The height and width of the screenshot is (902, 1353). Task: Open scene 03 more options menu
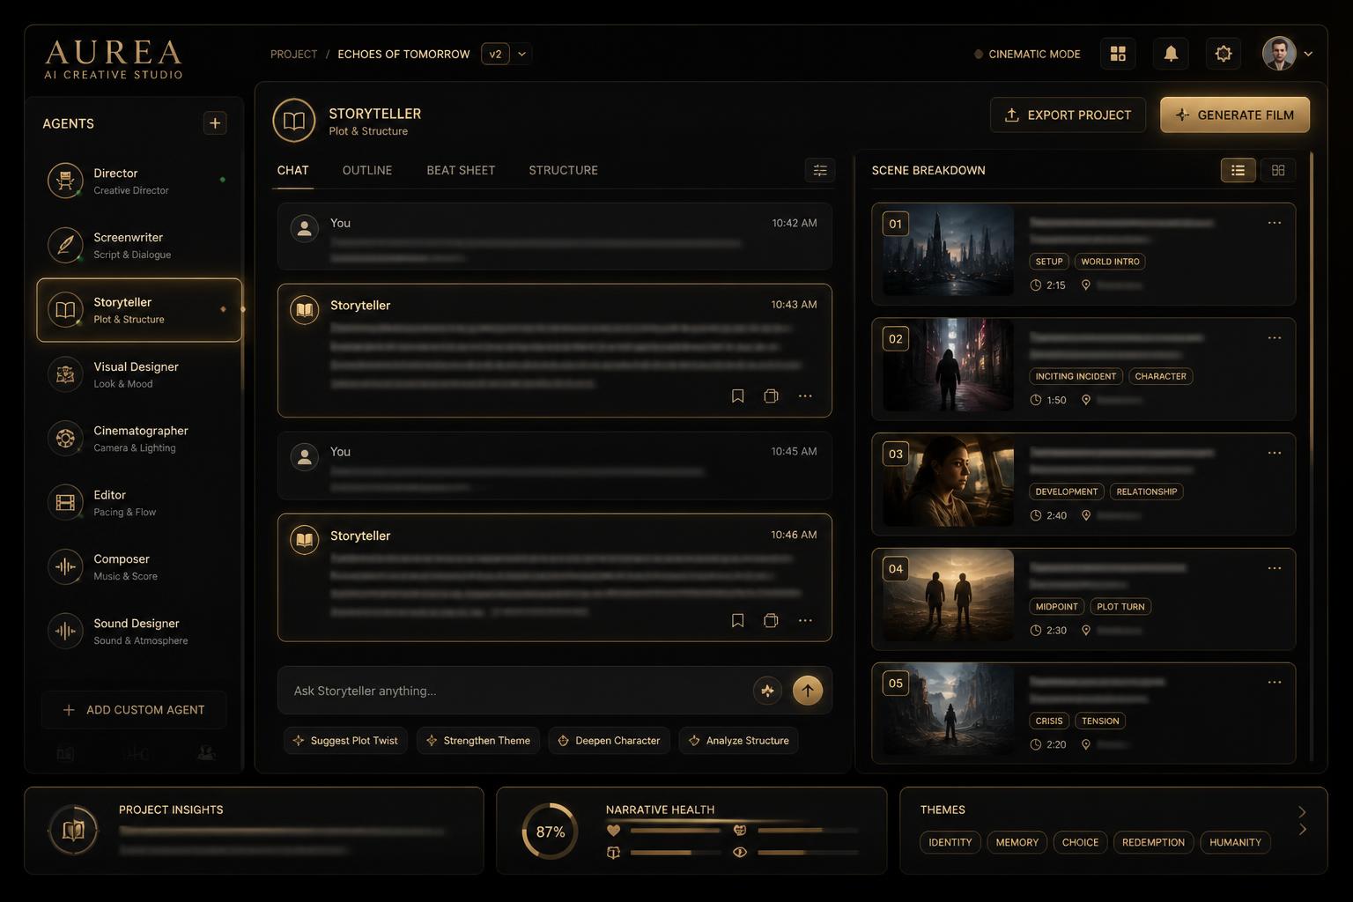pyautogui.click(x=1275, y=453)
